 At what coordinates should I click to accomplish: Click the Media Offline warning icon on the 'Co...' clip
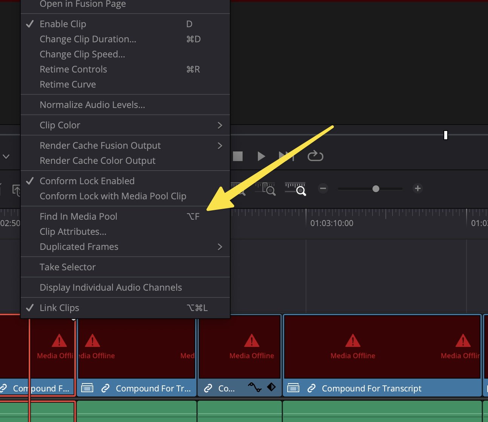pyautogui.click(x=251, y=341)
